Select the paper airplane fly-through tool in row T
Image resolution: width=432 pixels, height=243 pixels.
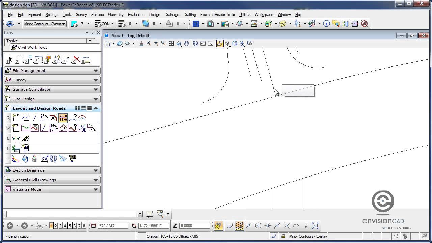pyautogui.click(x=63, y=158)
